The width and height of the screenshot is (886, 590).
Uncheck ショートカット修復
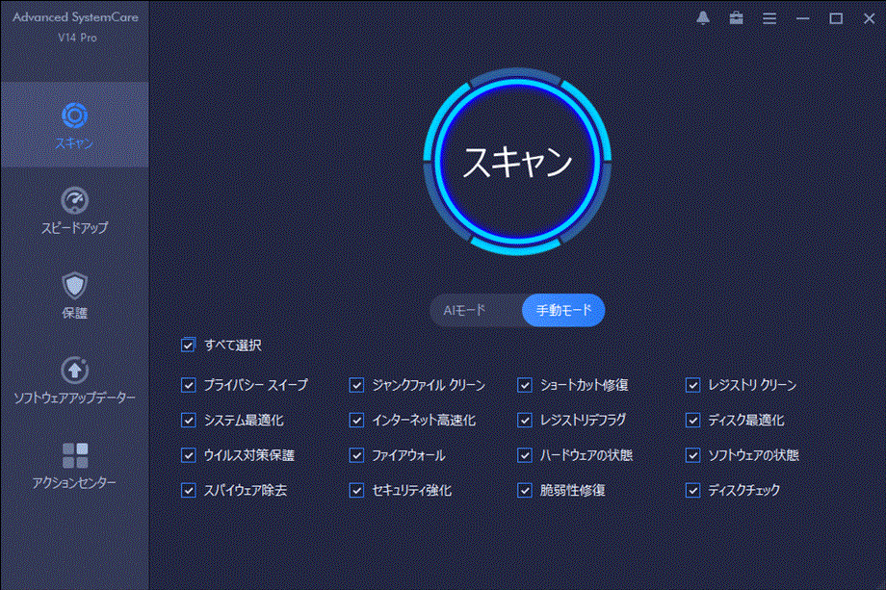point(525,385)
